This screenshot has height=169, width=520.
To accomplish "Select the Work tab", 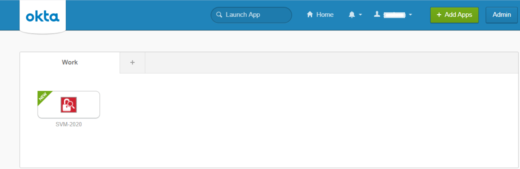I will pos(70,62).
